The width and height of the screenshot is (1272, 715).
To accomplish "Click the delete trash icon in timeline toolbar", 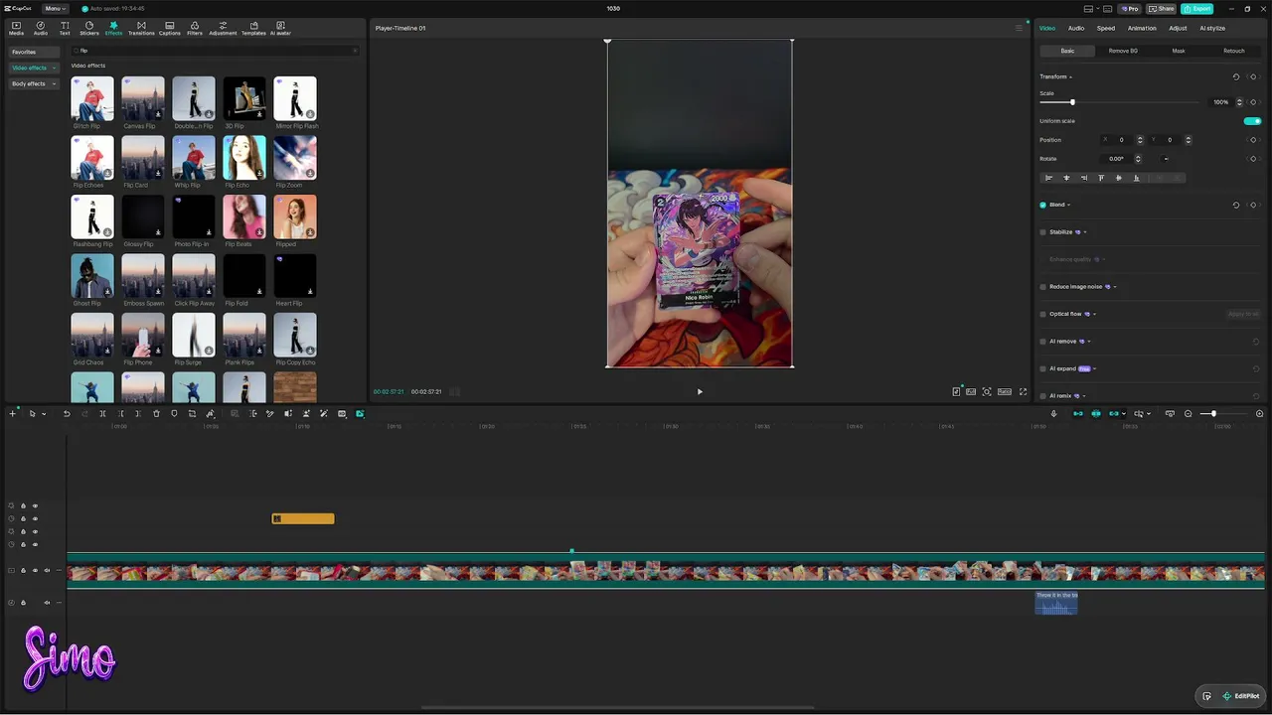I will [156, 414].
